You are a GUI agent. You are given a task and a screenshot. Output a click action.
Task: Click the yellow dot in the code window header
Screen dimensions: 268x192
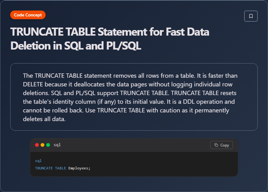[42, 145]
